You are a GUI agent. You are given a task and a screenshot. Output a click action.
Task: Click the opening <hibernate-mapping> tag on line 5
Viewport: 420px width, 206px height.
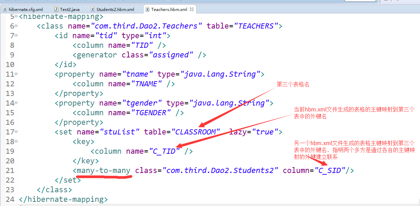(61, 16)
